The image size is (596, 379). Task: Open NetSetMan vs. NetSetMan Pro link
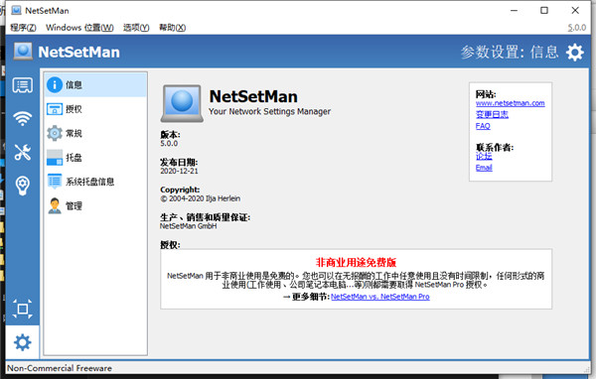pyautogui.click(x=380, y=297)
